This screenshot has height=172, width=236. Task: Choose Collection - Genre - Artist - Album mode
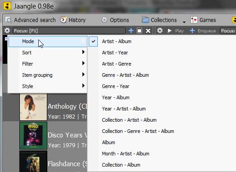click(138, 131)
